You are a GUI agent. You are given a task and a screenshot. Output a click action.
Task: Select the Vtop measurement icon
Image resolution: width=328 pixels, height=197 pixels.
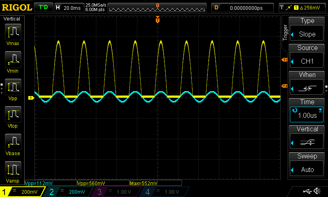(13, 115)
